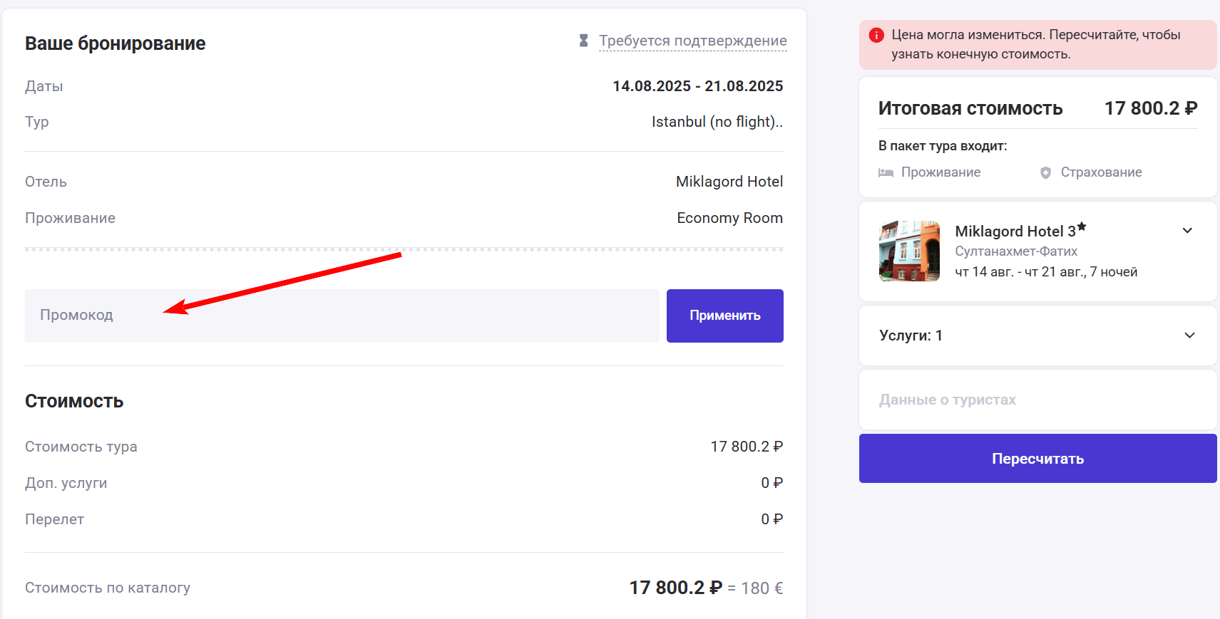Click the star after Miklagord Hotel 3
The height and width of the screenshot is (619, 1220).
point(1082,226)
